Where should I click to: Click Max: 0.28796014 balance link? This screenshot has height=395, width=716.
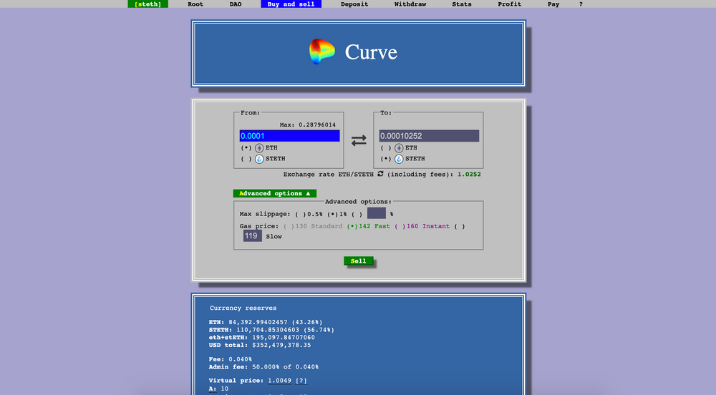point(308,125)
